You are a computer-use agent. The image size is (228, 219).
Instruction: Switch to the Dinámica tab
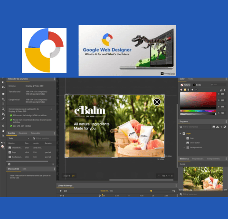(x=23, y=133)
